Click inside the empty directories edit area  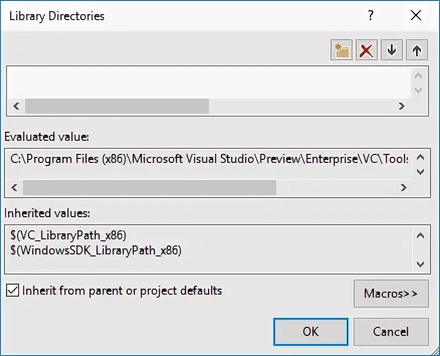tap(209, 82)
